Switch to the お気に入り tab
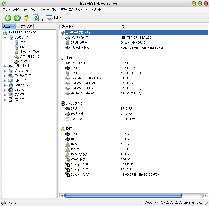Viewport: 209px width, 206px height. pos(25,27)
